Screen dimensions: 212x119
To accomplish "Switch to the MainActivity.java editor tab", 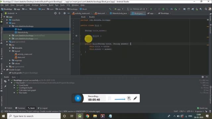I will pyautogui.click(x=119, y=13).
